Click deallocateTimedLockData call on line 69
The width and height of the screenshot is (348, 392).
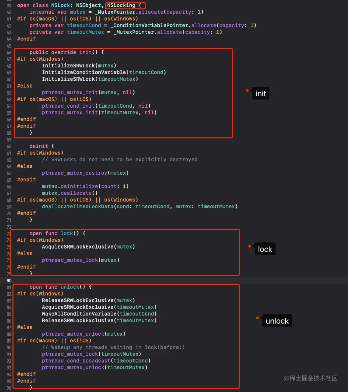tap(140, 207)
